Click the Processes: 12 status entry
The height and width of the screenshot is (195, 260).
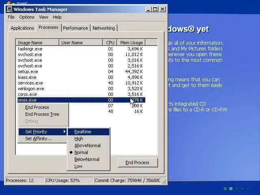[25, 180]
